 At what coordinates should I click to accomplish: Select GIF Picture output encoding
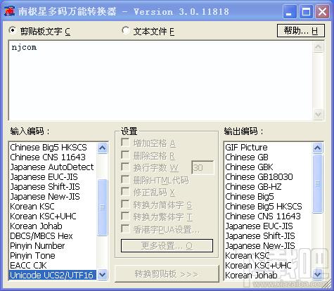point(268,148)
